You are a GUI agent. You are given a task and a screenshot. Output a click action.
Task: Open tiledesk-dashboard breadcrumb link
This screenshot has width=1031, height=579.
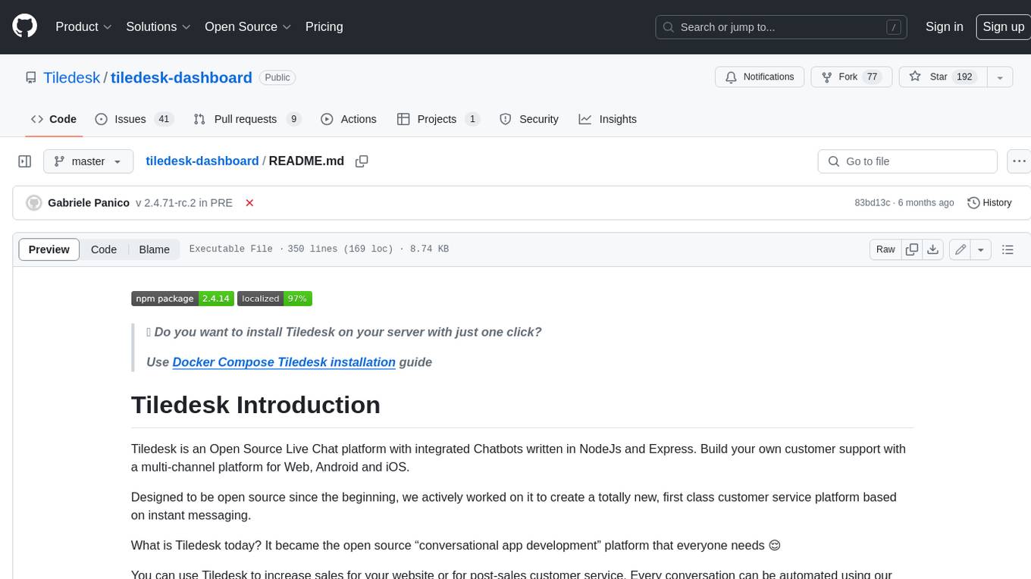[x=202, y=161]
